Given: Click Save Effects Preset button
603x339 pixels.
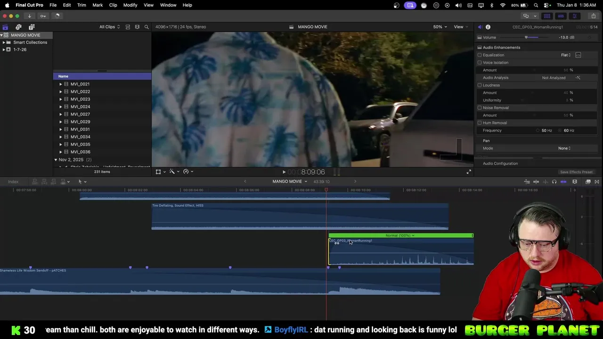Looking at the screenshot, I should coord(576,172).
